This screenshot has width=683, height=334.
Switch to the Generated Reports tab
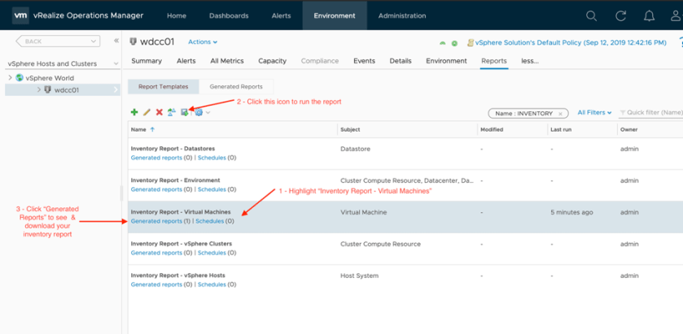click(236, 86)
